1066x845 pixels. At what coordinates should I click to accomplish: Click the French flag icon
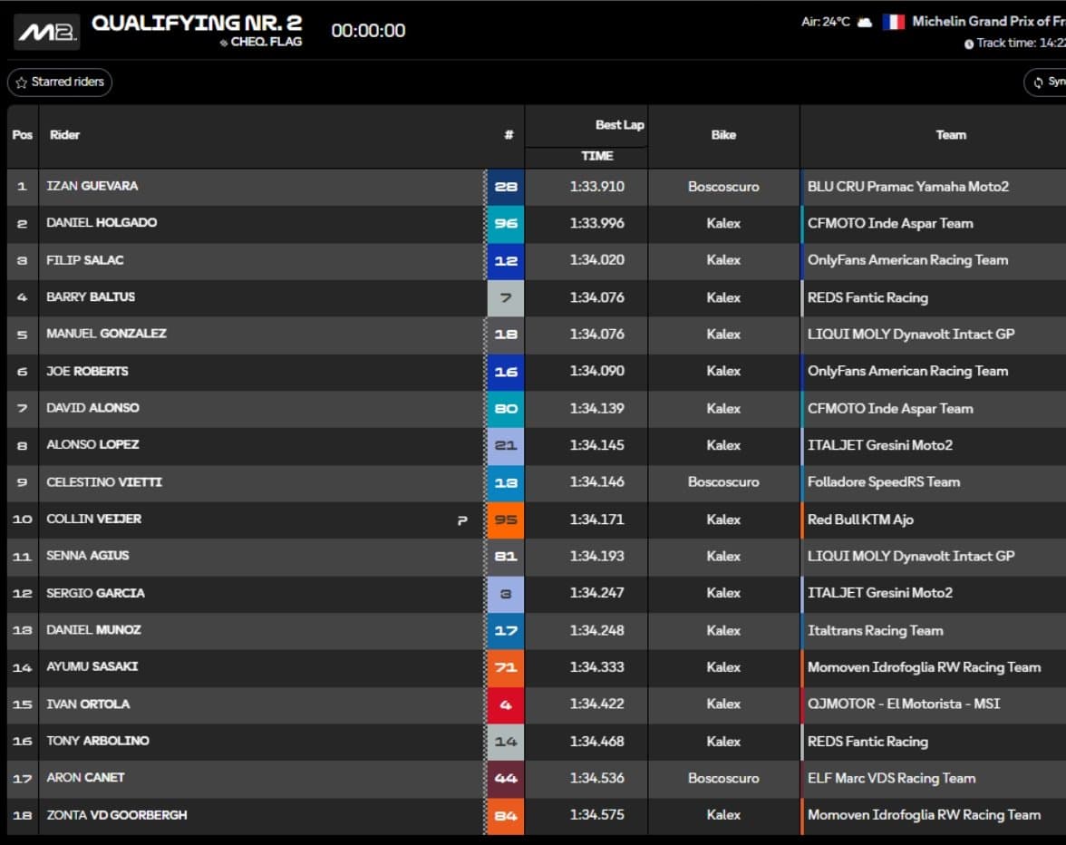pos(894,22)
